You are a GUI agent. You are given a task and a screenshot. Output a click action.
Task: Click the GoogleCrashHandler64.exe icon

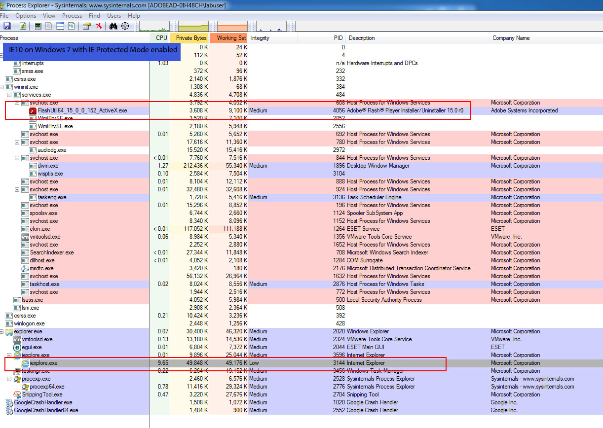coord(9,410)
